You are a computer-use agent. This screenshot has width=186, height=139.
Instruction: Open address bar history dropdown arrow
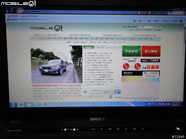click(x=136, y=12)
